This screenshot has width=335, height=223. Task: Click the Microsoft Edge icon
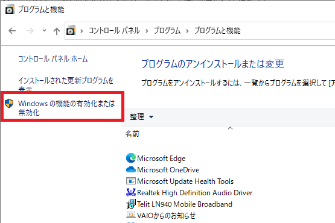[x=131, y=158]
